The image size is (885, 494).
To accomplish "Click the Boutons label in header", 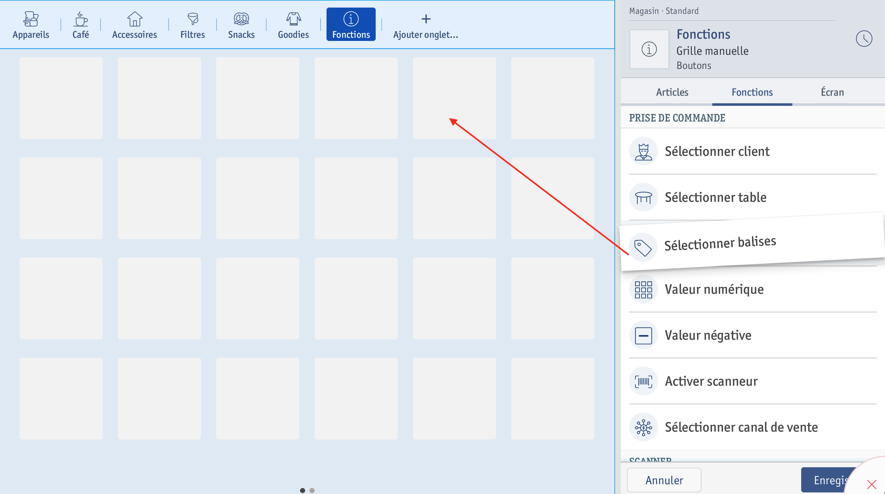I will [x=694, y=65].
